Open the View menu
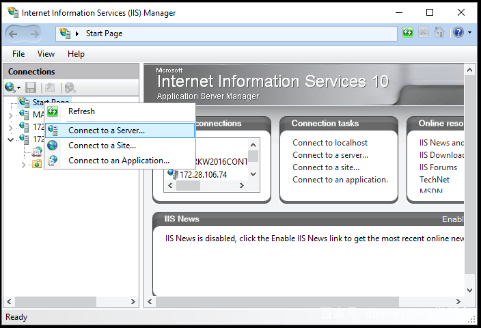The height and width of the screenshot is (328, 481). [x=46, y=54]
